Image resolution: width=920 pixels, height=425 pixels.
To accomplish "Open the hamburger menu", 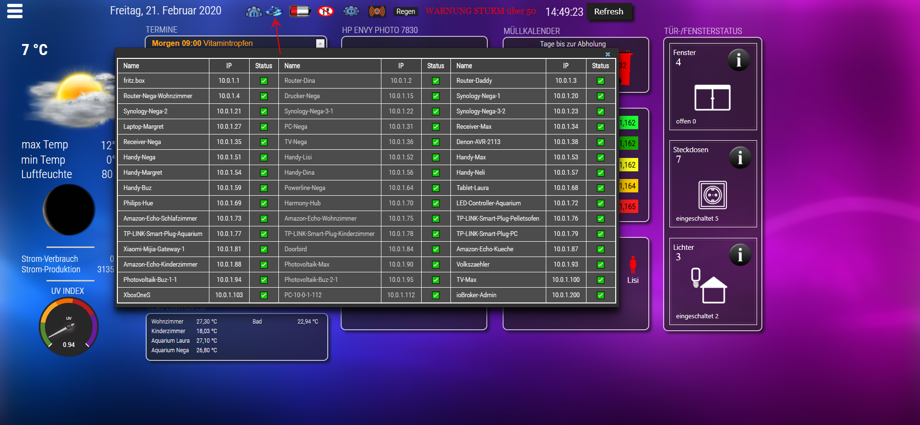I will [15, 11].
